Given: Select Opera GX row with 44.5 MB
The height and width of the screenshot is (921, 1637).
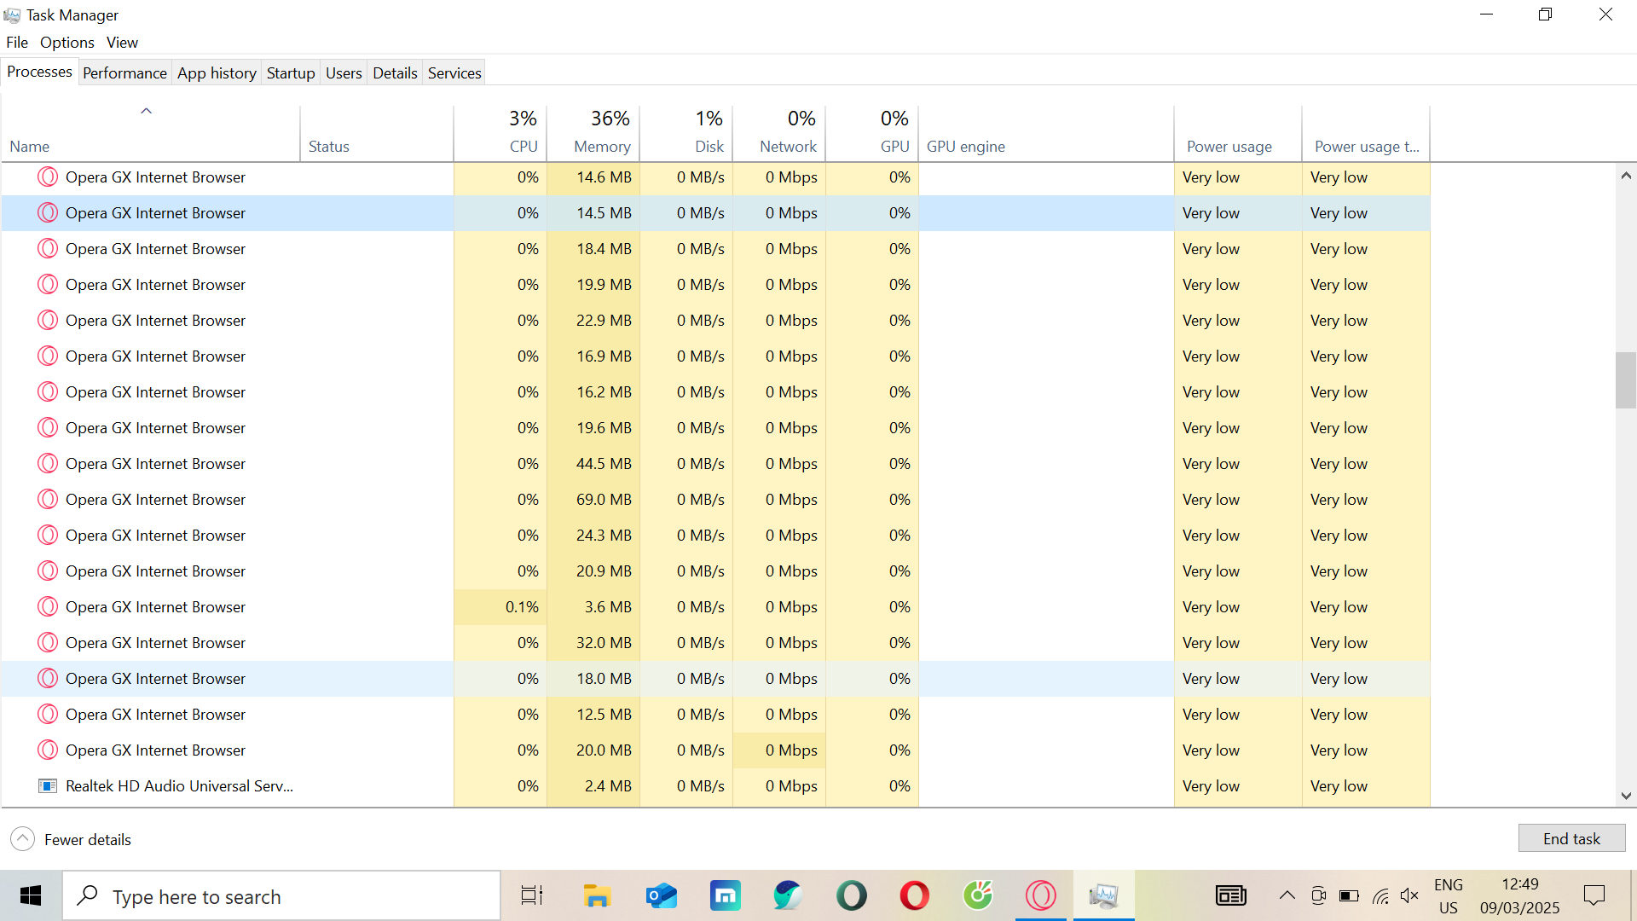Looking at the screenshot, I should pos(715,464).
